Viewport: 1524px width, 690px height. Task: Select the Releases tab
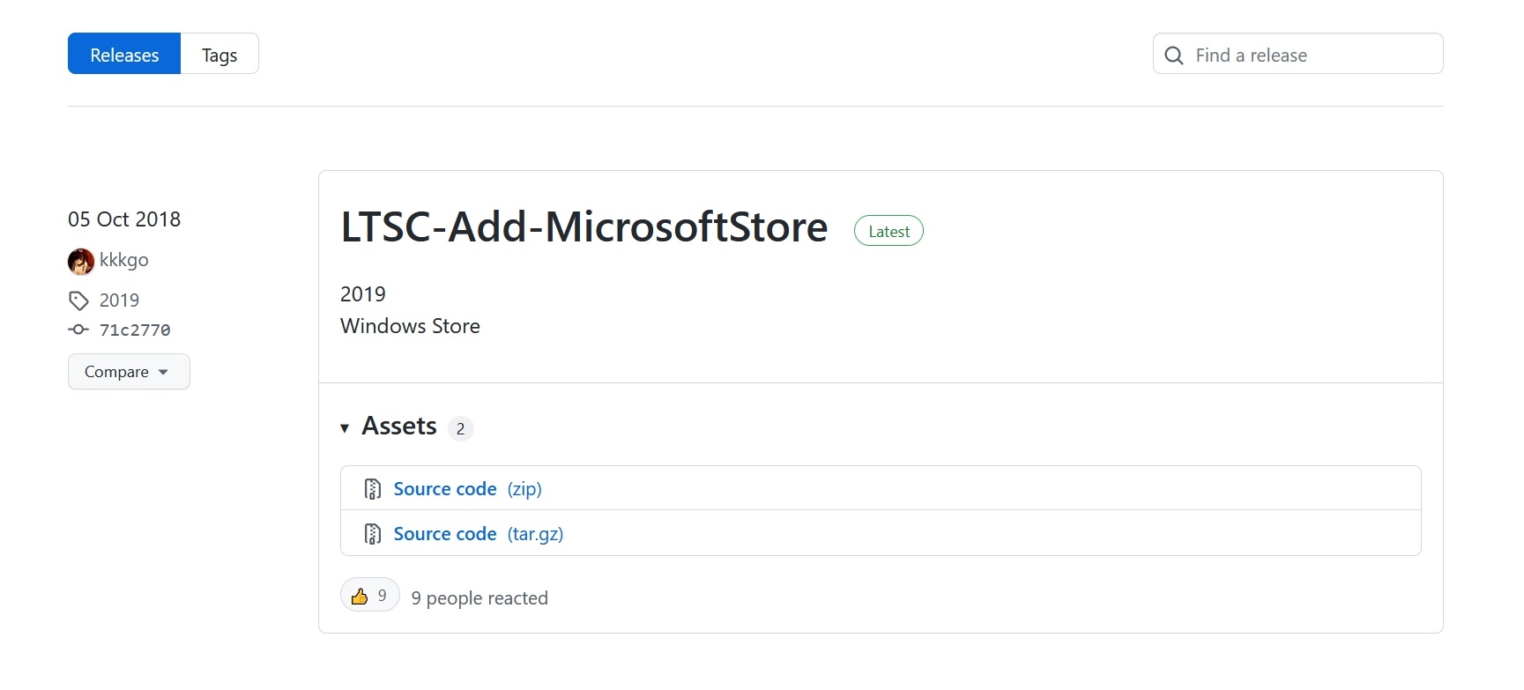click(124, 55)
